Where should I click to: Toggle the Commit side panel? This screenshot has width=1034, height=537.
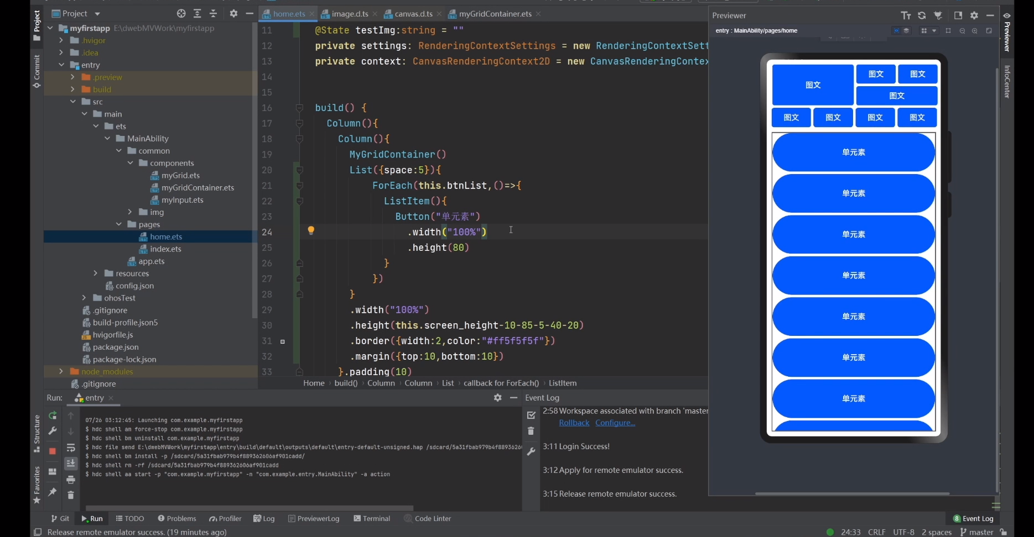coord(37,72)
